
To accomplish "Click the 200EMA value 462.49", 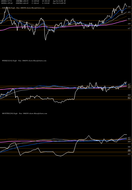I will 22,3.
